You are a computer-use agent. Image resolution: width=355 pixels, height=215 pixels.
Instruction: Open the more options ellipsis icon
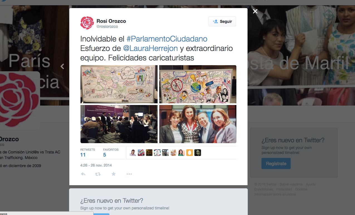[x=129, y=174]
